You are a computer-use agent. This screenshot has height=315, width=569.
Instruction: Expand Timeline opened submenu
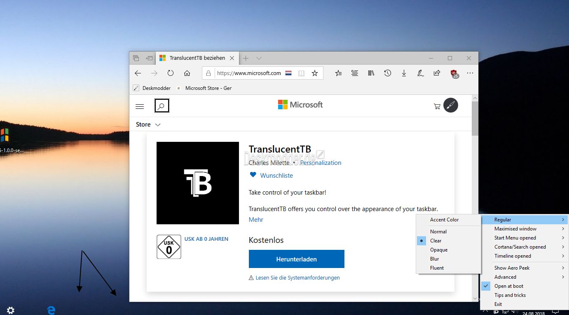pyautogui.click(x=525, y=256)
